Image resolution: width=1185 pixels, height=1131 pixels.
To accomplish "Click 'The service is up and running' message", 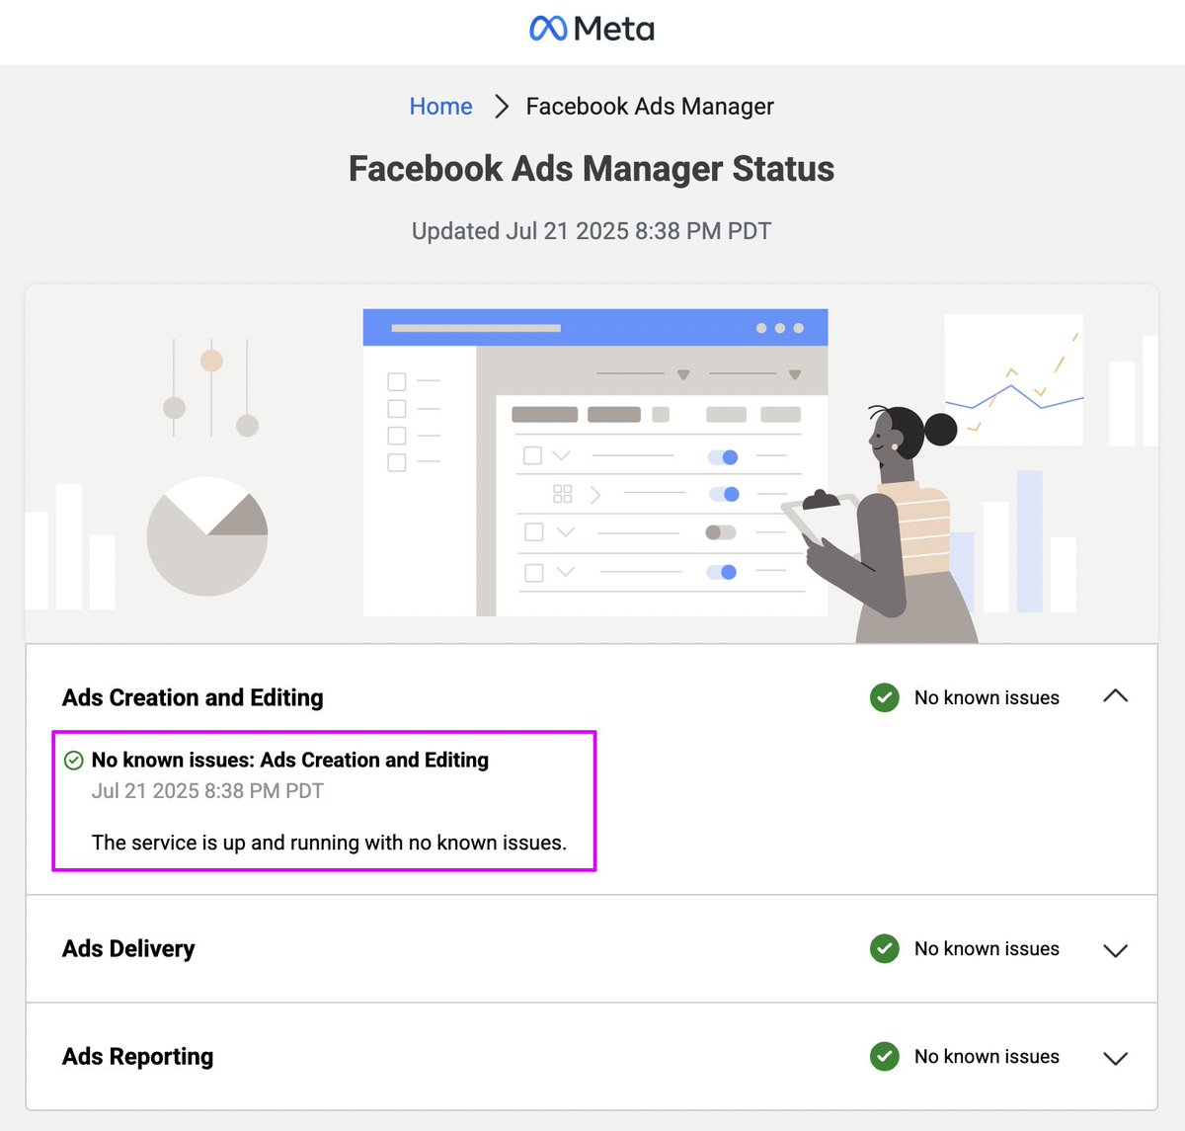I will point(329,843).
